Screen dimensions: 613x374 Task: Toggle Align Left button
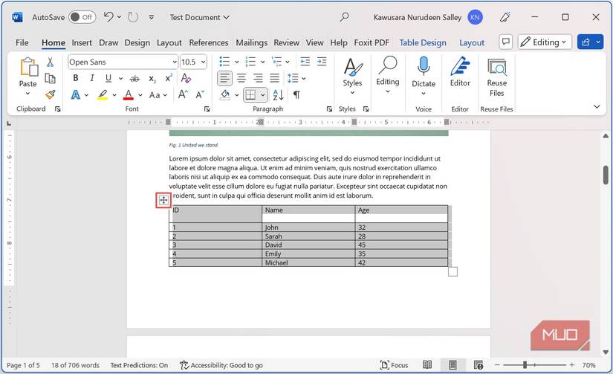click(224, 78)
